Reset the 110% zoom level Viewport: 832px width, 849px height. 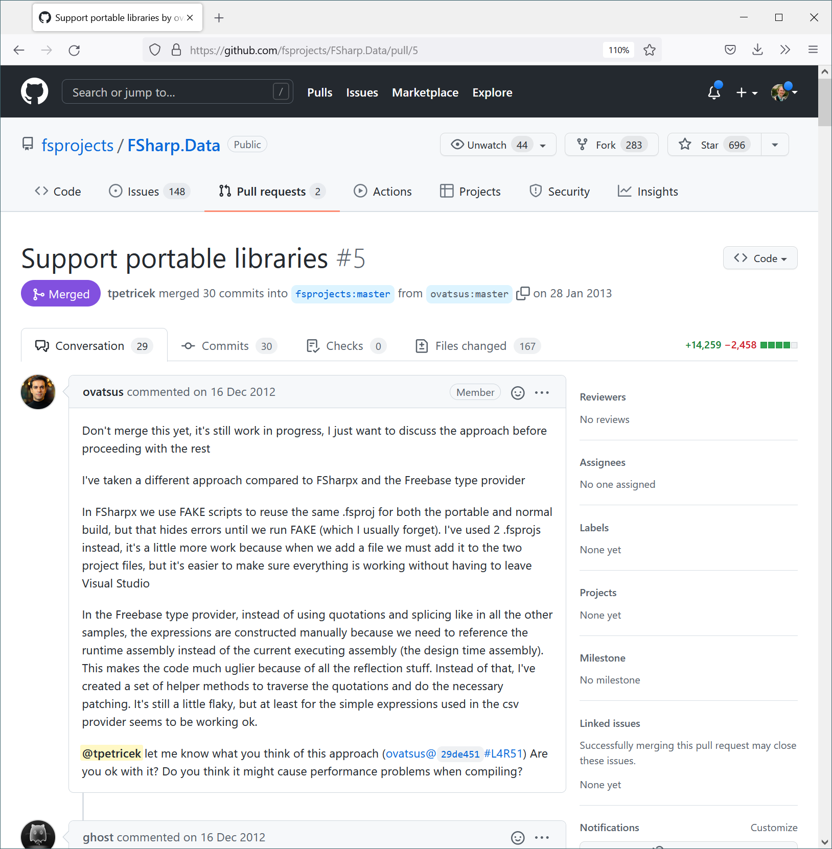pos(618,50)
